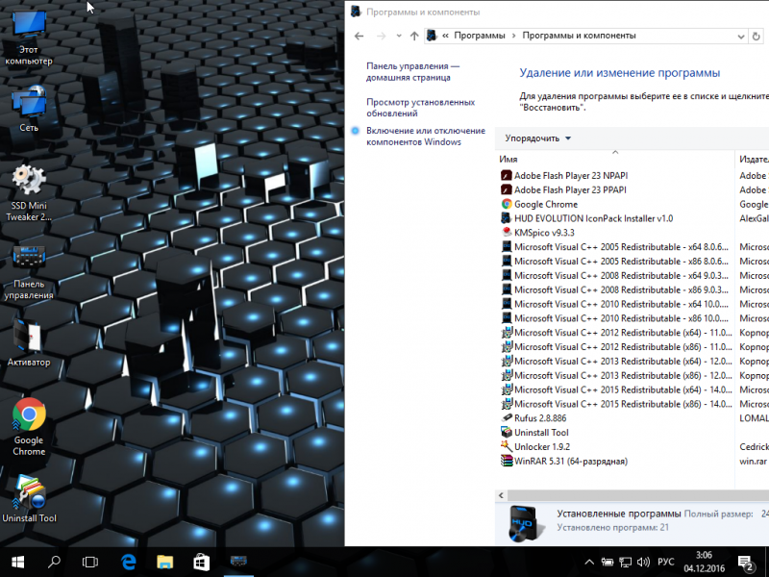769x577 pixels.
Task: Sort by the Издатель column header
Action: point(754,159)
